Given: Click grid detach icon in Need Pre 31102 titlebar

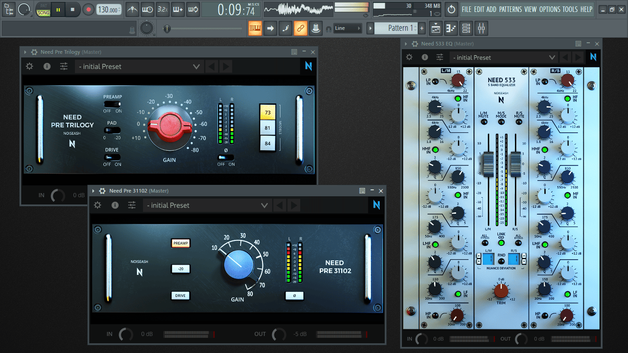Looking at the screenshot, I should (362, 191).
